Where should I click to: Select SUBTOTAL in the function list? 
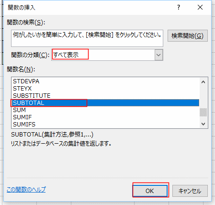(x=105, y=103)
